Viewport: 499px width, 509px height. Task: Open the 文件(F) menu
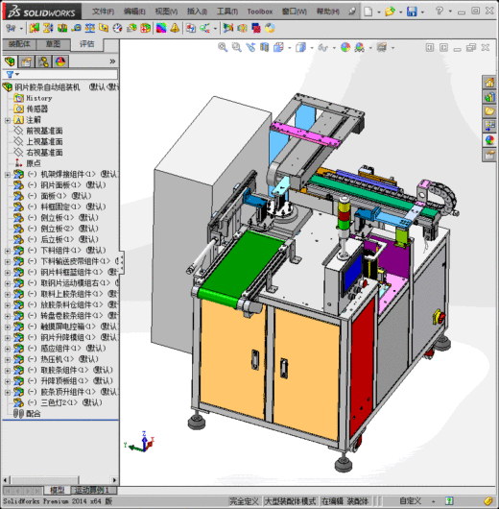tap(103, 12)
